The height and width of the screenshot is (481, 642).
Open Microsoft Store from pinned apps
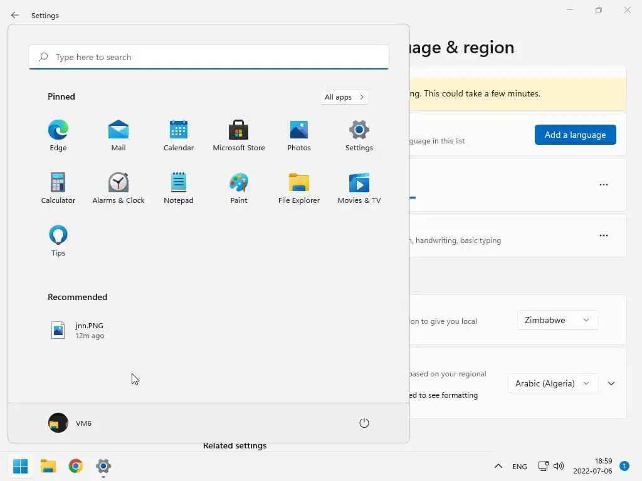click(239, 135)
